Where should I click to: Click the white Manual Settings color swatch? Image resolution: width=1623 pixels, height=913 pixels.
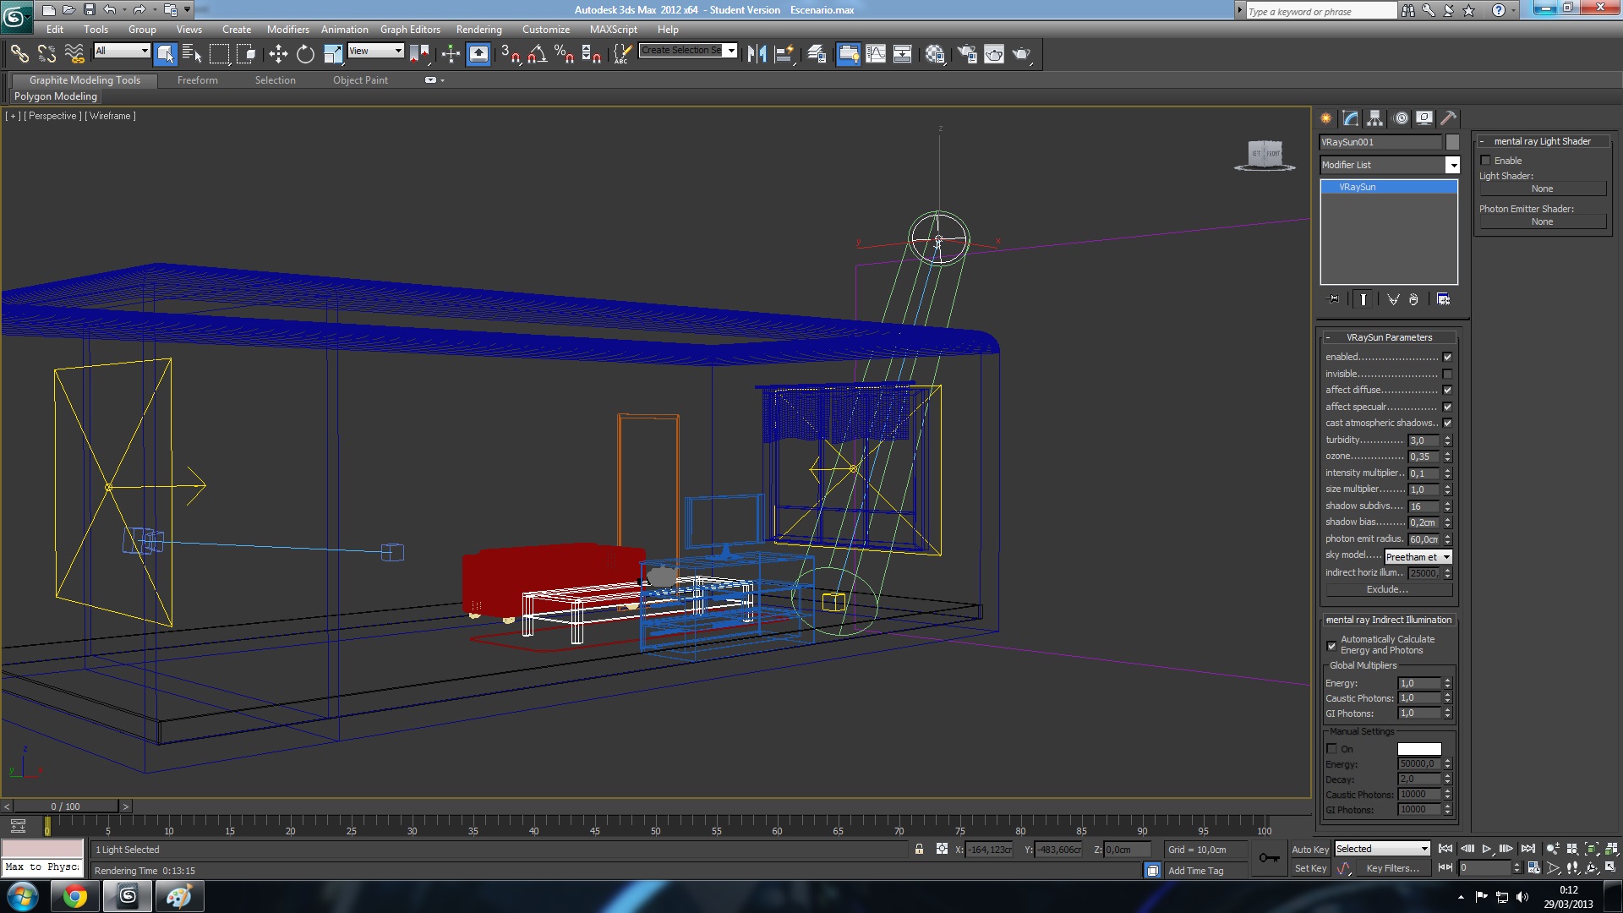pos(1419,749)
